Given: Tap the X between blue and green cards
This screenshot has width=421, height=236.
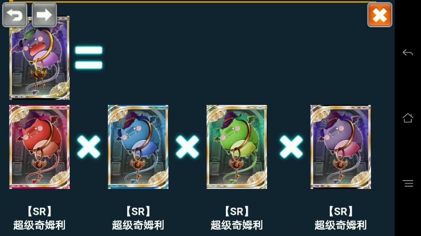Looking at the screenshot, I should click(188, 146).
